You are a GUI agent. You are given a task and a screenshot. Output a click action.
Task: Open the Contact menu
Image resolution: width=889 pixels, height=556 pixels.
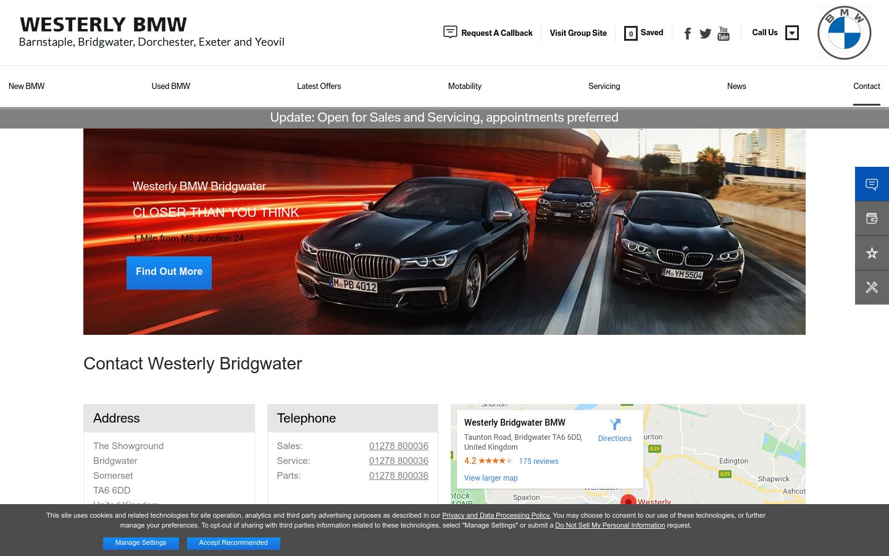pos(867,86)
